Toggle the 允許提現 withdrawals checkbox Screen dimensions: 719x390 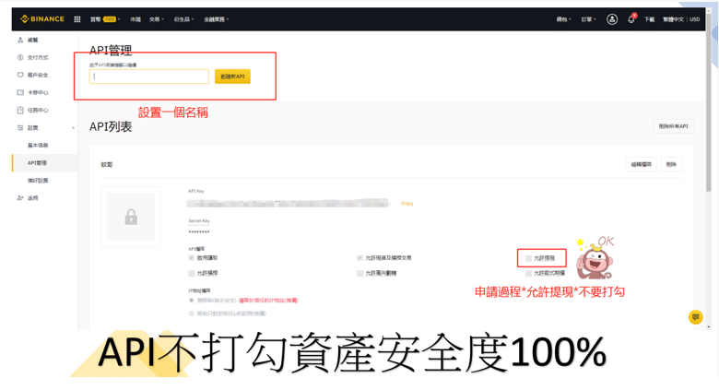coord(529,258)
